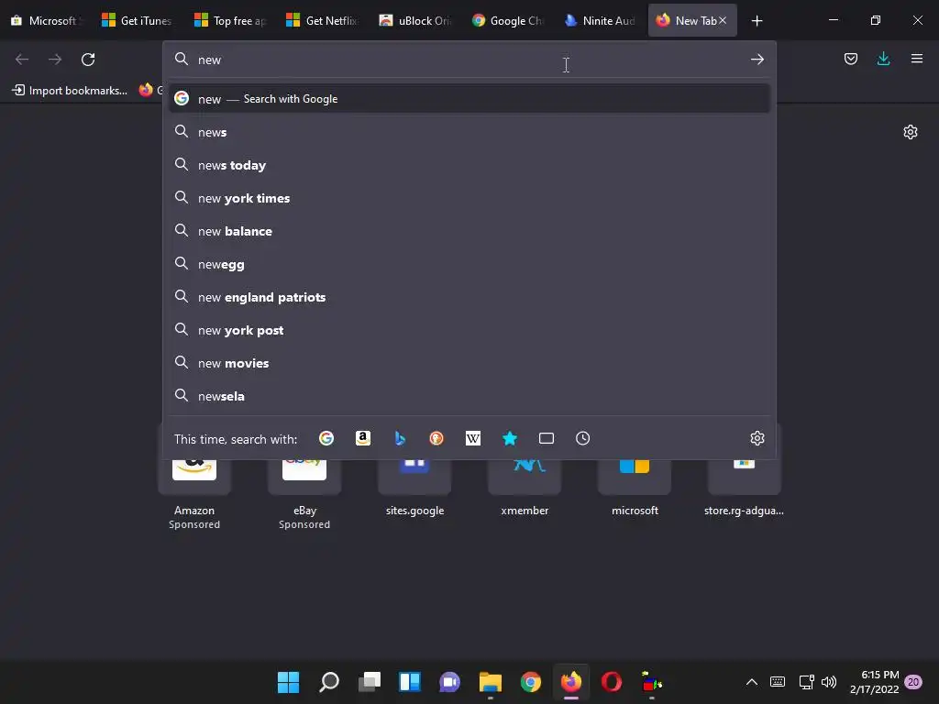The width and height of the screenshot is (939, 704).
Task: Switch to the Ninite Audacity tab
Action: [600, 20]
